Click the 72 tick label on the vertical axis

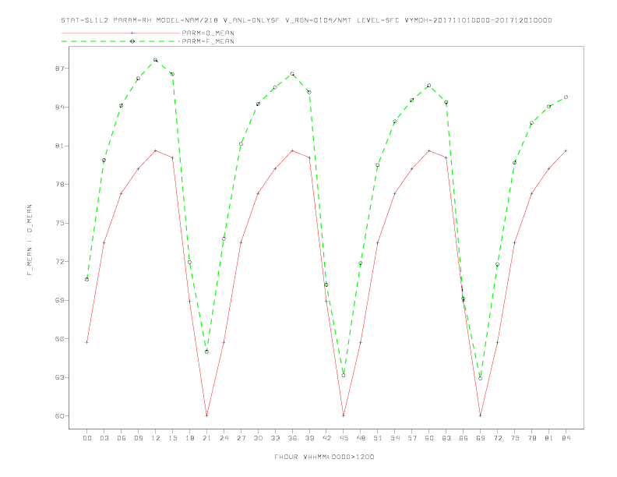click(59, 262)
